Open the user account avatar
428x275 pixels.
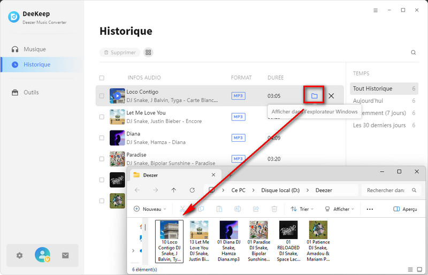pyautogui.click(x=42, y=255)
